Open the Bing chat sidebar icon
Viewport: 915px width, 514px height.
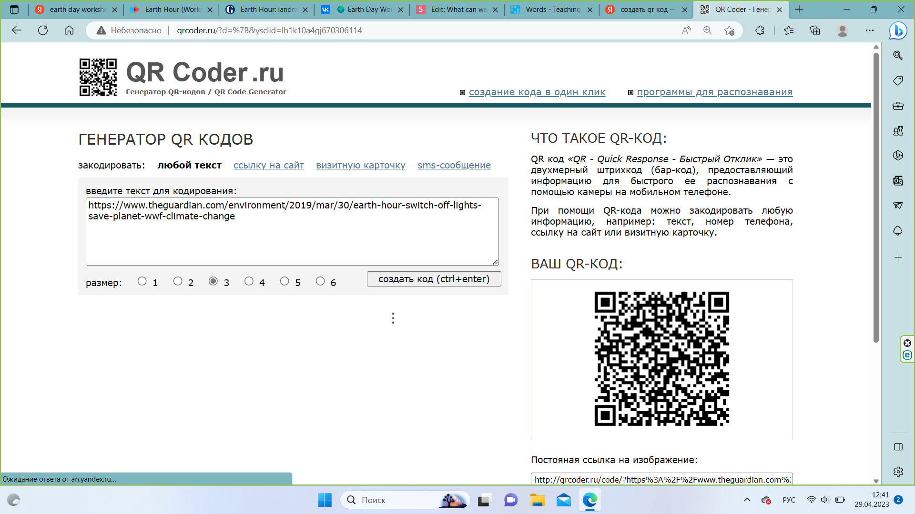point(898,30)
